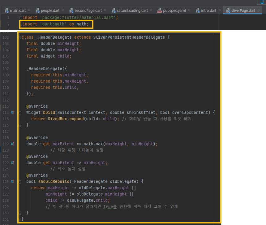Close the secondPage.dart tab
This screenshot has height=225, width=266.
pyautogui.click(x=105, y=10)
